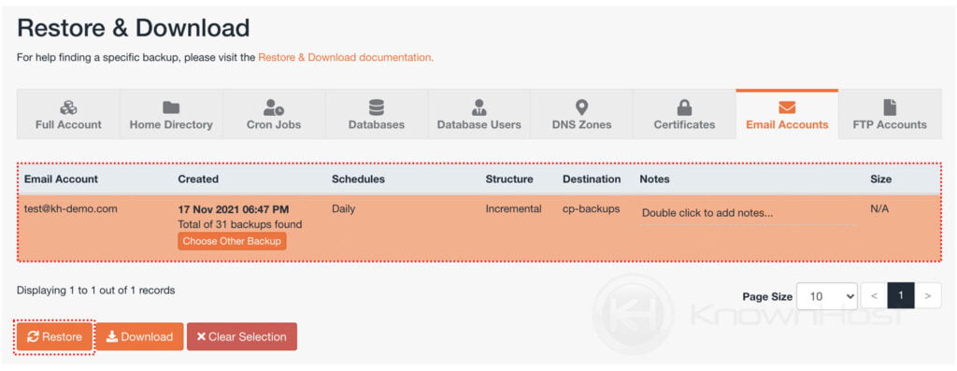Image resolution: width=957 pixels, height=371 pixels.
Task: Click the notes field for test@kh-demo.com
Action: pyautogui.click(x=747, y=214)
